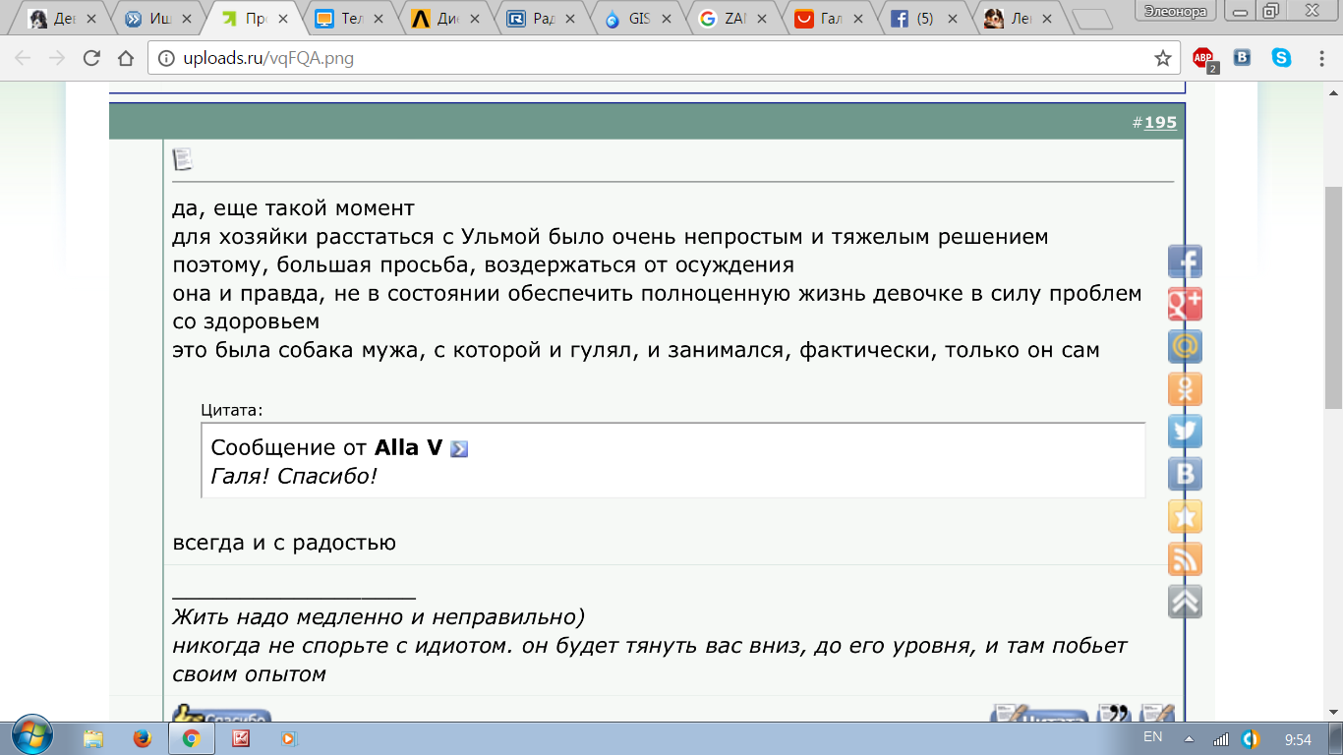
Task: Open Windows Explorer from the taskbar
Action: pos(93,738)
